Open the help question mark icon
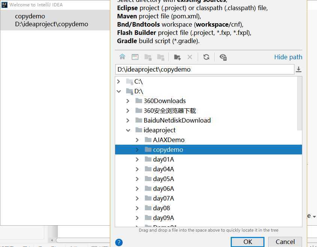This screenshot has height=247, width=317. point(119,242)
